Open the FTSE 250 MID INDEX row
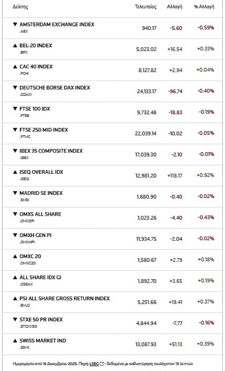Screen dimensions: 225x371 pos(43,130)
